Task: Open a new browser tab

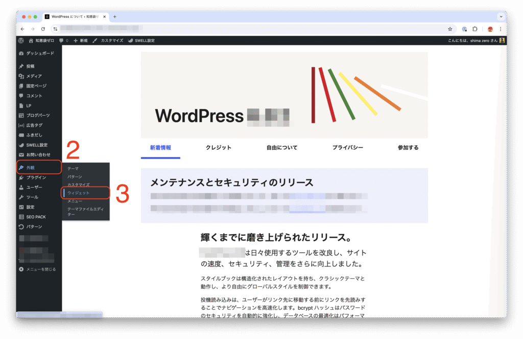Action: (115, 17)
